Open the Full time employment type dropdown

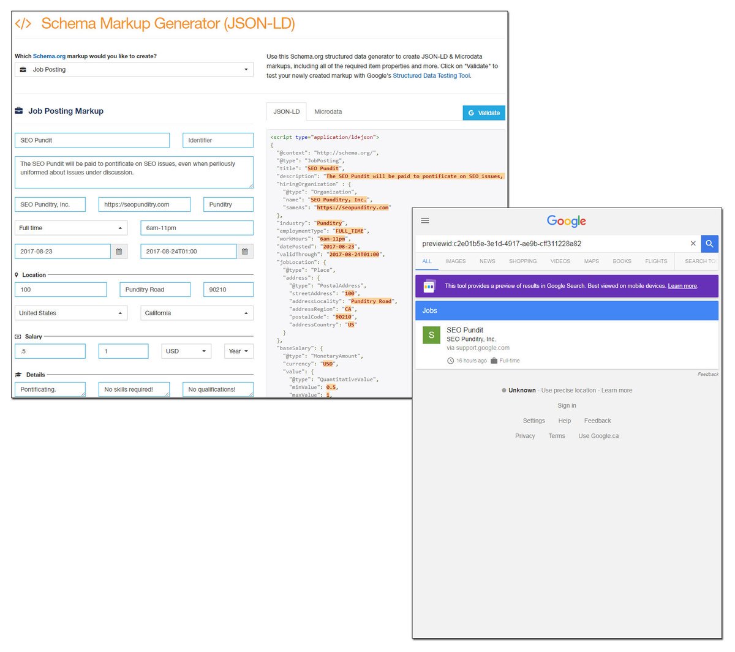coord(71,228)
